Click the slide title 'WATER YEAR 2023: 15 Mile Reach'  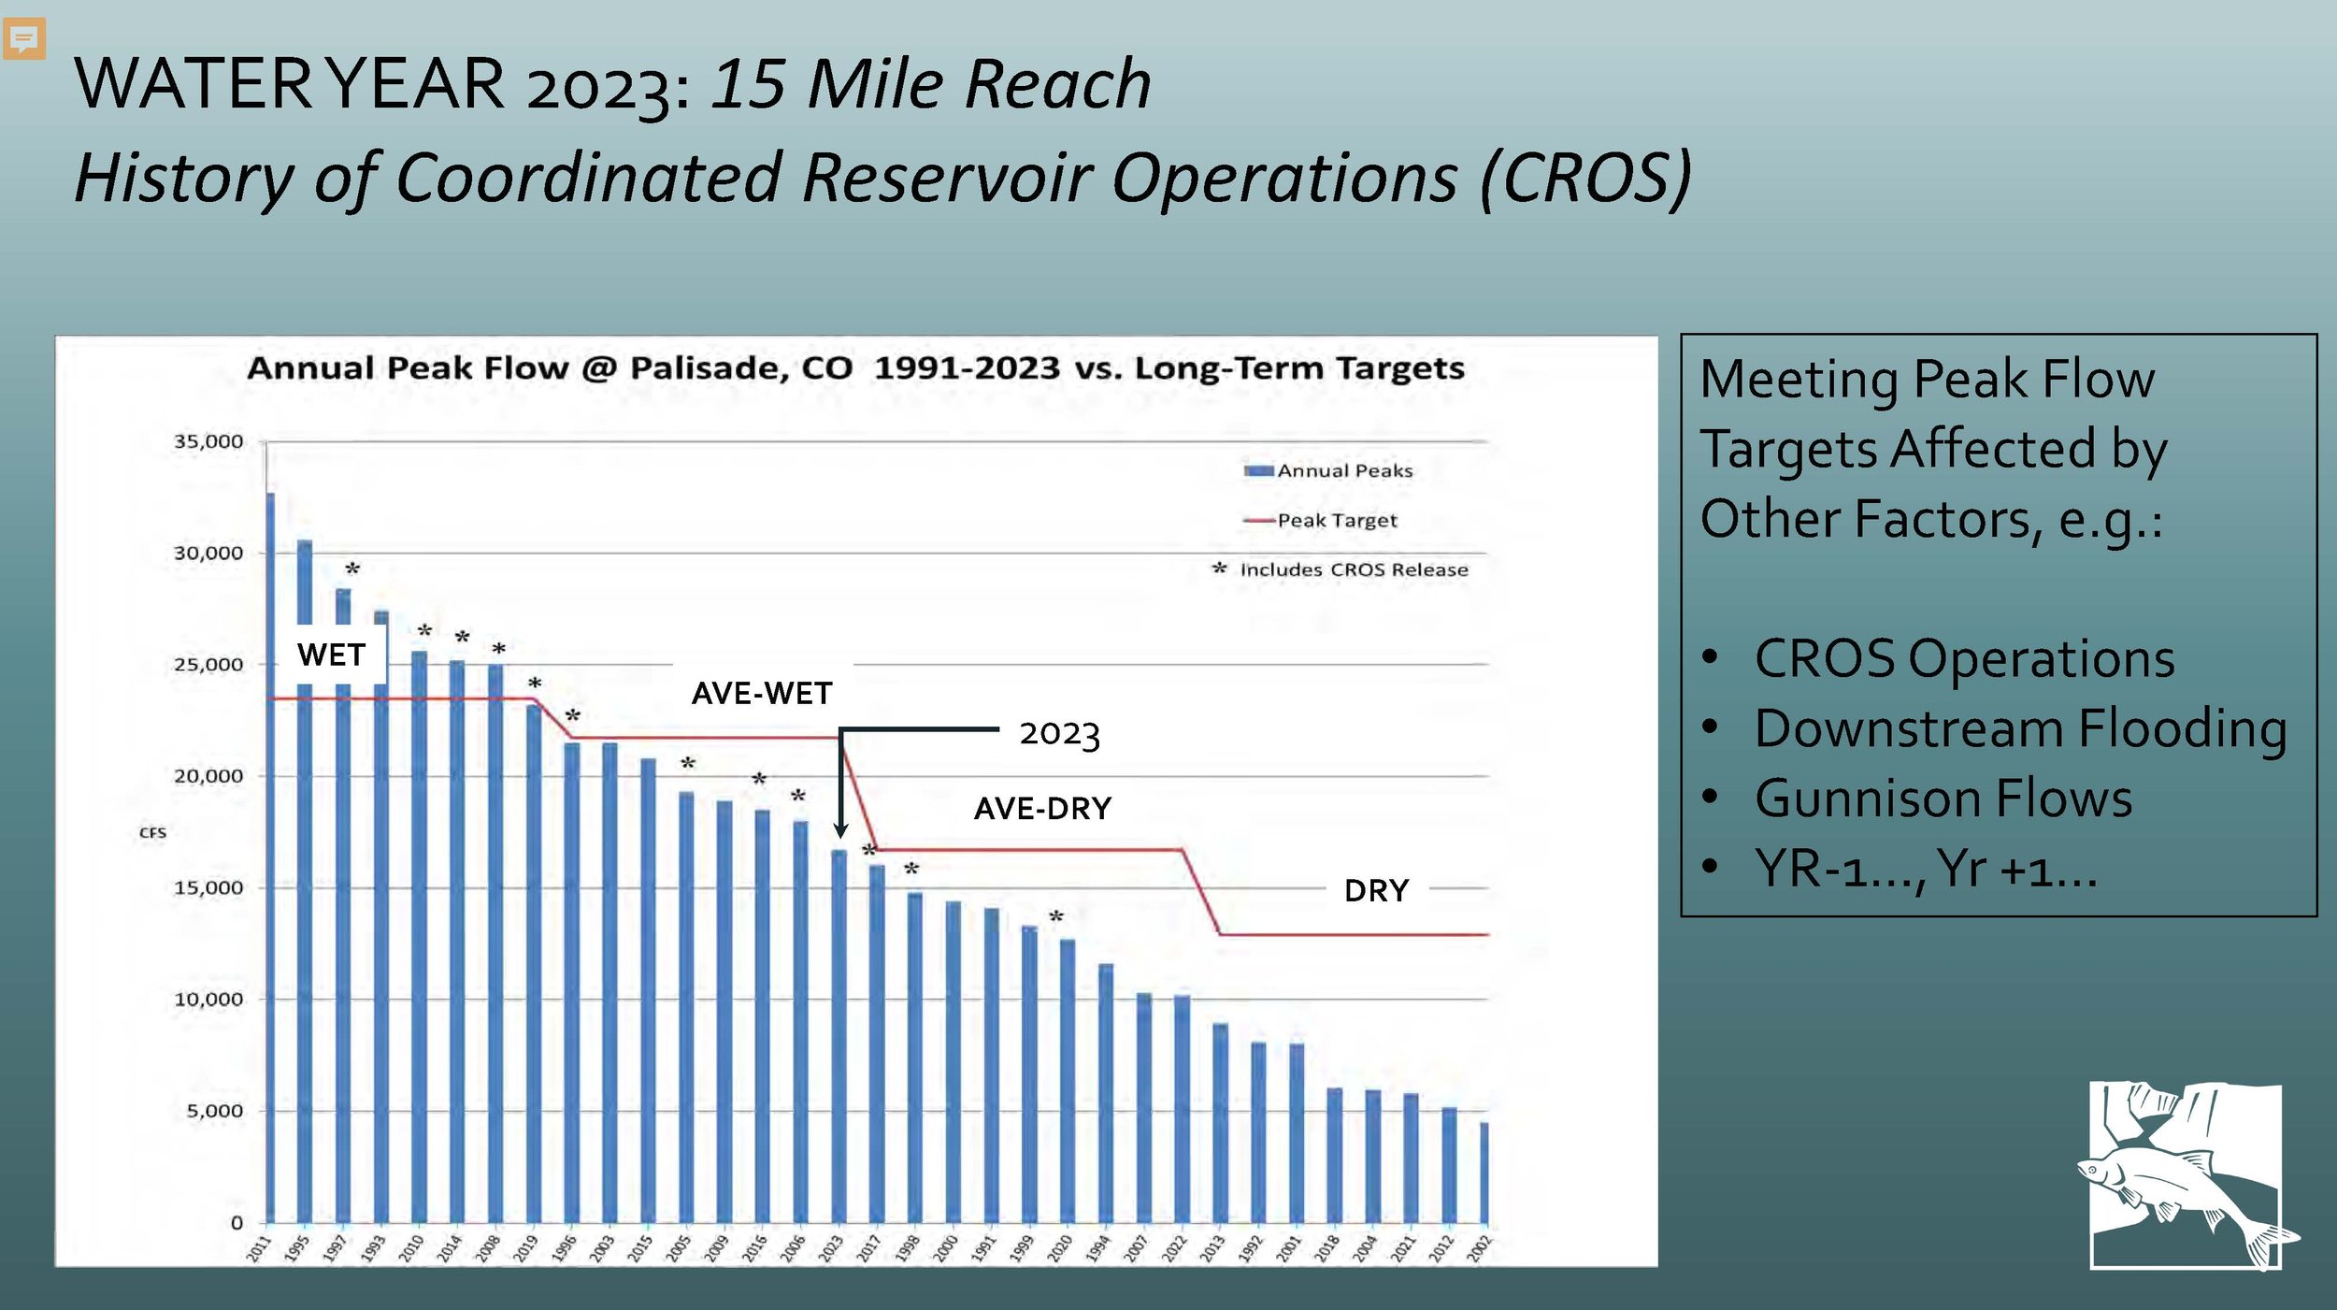coord(612,86)
